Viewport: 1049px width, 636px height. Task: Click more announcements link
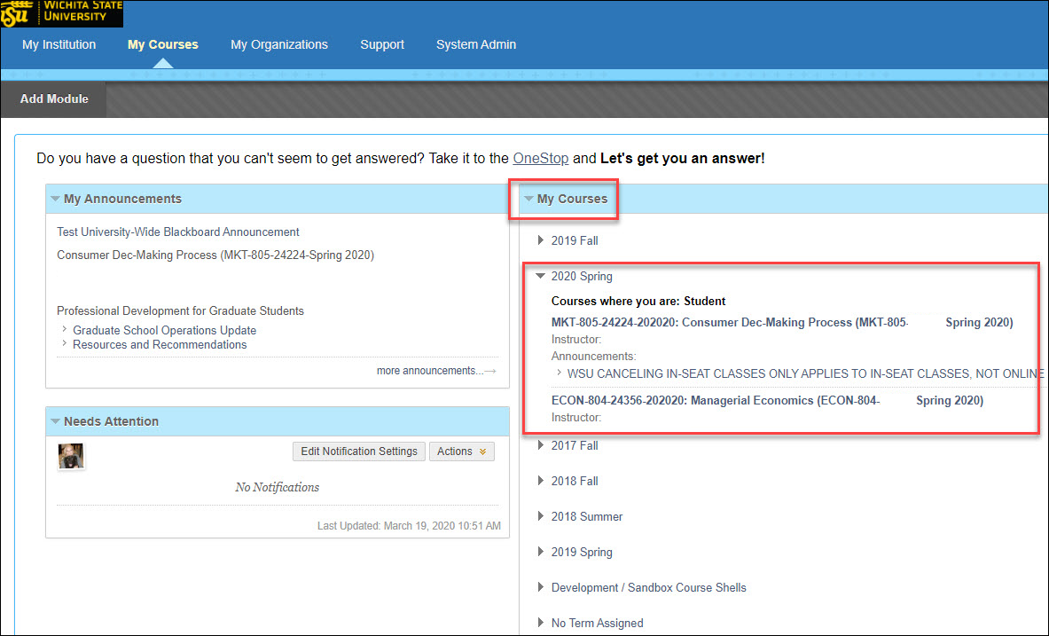435,371
